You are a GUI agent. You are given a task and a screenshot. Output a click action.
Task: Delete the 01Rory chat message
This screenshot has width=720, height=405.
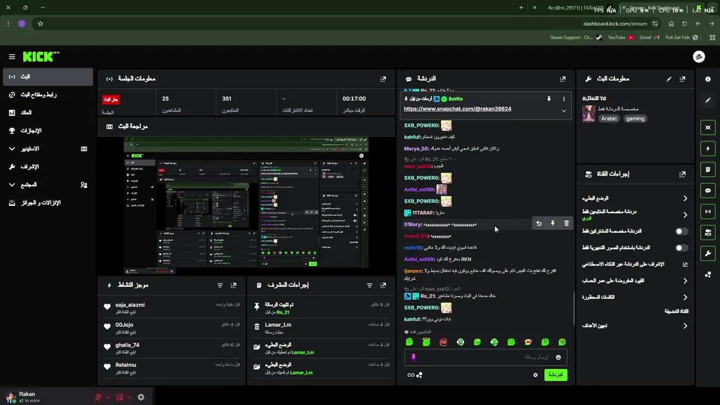pyautogui.click(x=566, y=224)
